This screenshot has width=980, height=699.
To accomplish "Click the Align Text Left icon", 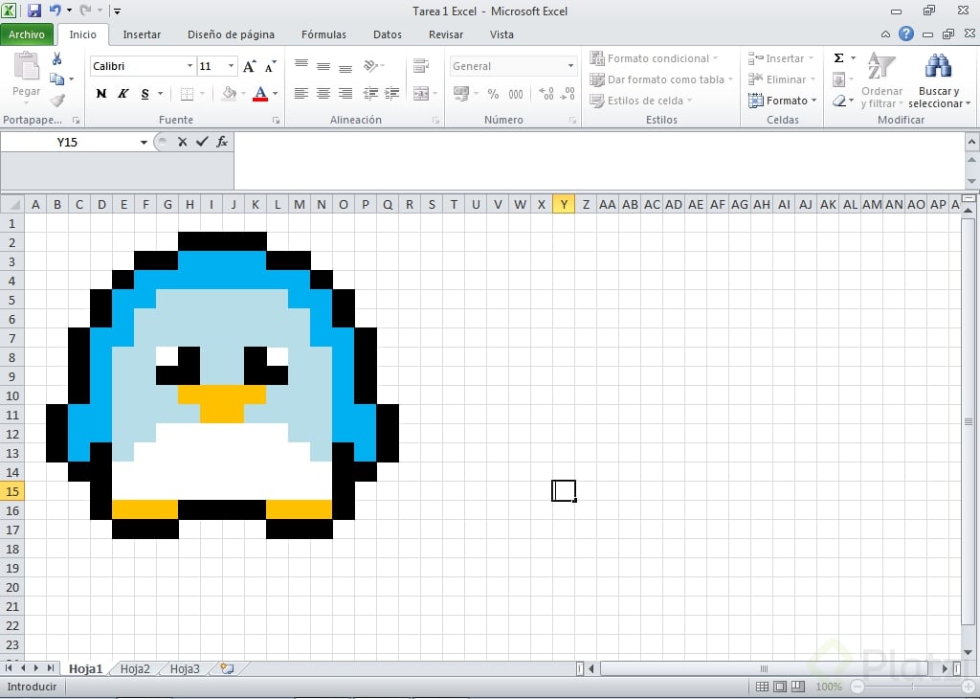I will click(x=301, y=94).
